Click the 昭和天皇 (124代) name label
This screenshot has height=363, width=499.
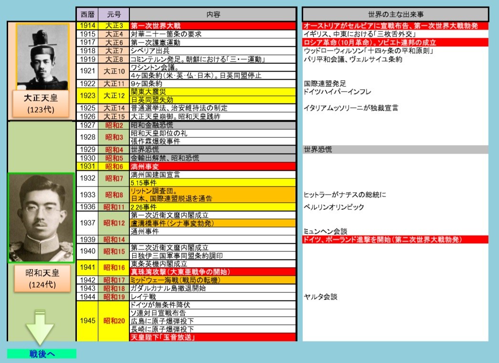coord(42,279)
